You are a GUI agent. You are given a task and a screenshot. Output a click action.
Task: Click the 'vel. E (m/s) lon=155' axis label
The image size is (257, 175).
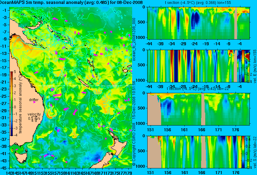point(255,66)
